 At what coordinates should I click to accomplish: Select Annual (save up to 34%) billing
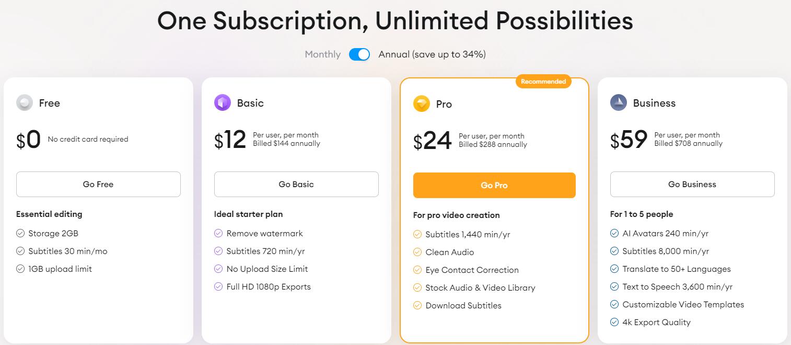[432, 54]
